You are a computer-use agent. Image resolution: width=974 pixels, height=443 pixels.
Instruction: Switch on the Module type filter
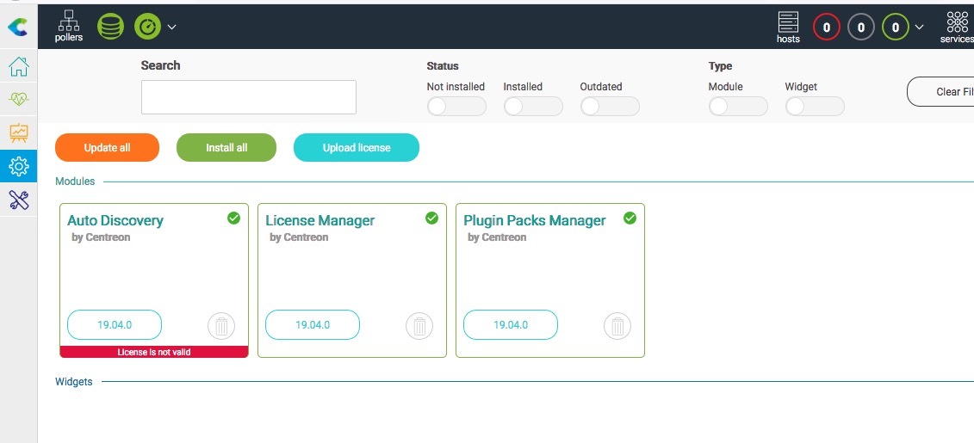point(738,106)
